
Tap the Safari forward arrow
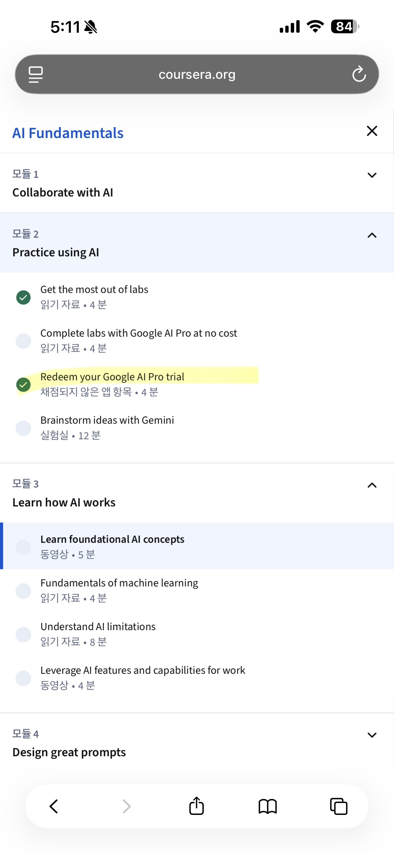[126, 806]
